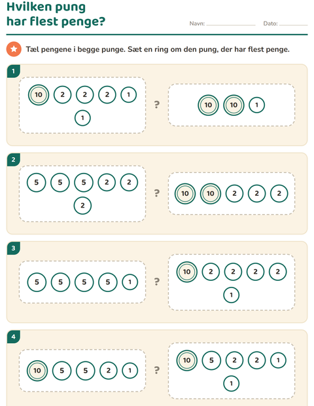
Task: Click the first 5 coin in exercise 2 left purse
Action: click(36, 182)
